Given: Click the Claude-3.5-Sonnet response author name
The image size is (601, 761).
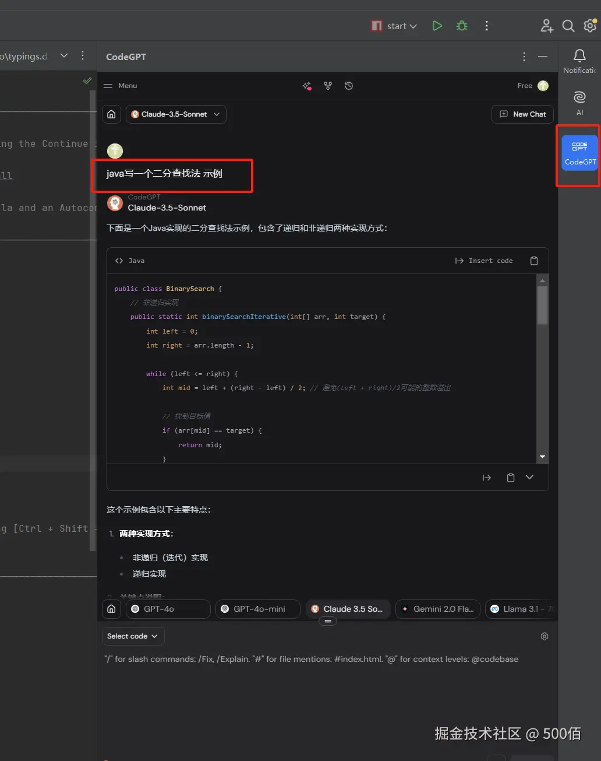Looking at the screenshot, I should coord(167,208).
